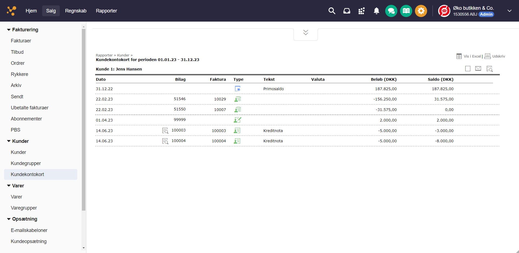This screenshot has height=253, width=519.
Task: Tick the checkbox beside customer Jens Hansen
Action: click(x=468, y=69)
